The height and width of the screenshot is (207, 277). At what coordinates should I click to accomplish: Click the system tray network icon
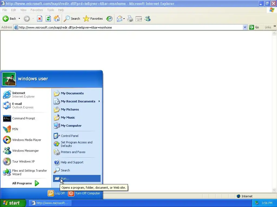click(x=257, y=203)
